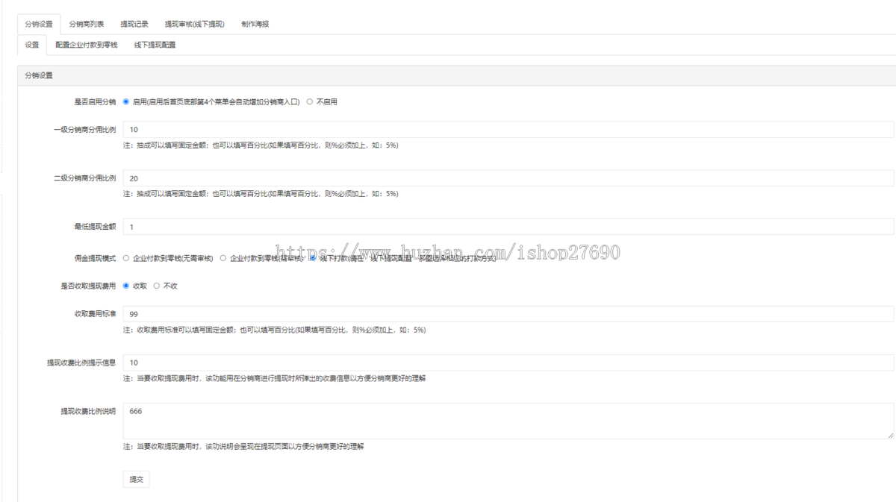Click the 提现收费比例说明 textarea
Screen dimensions: 896x502
508,421
